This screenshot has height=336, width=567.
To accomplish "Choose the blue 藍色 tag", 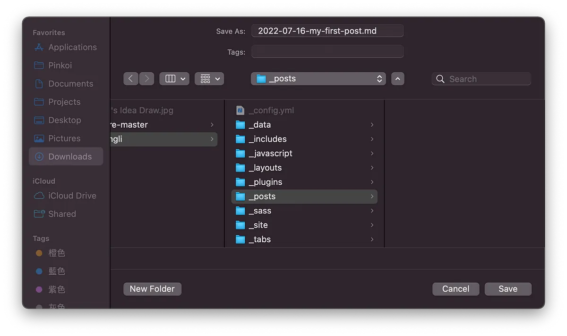I will pos(56,271).
